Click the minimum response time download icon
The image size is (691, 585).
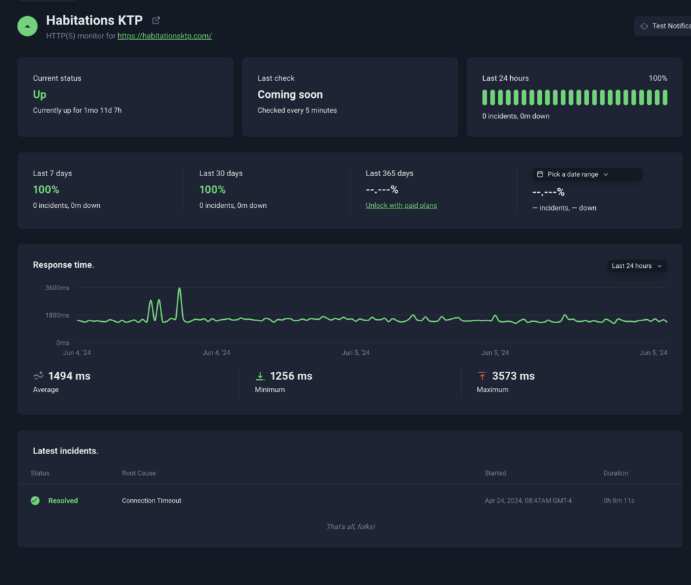(x=260, y=376)
